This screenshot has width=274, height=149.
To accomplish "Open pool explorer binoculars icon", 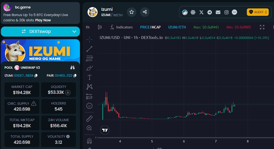I will [73, 67].
